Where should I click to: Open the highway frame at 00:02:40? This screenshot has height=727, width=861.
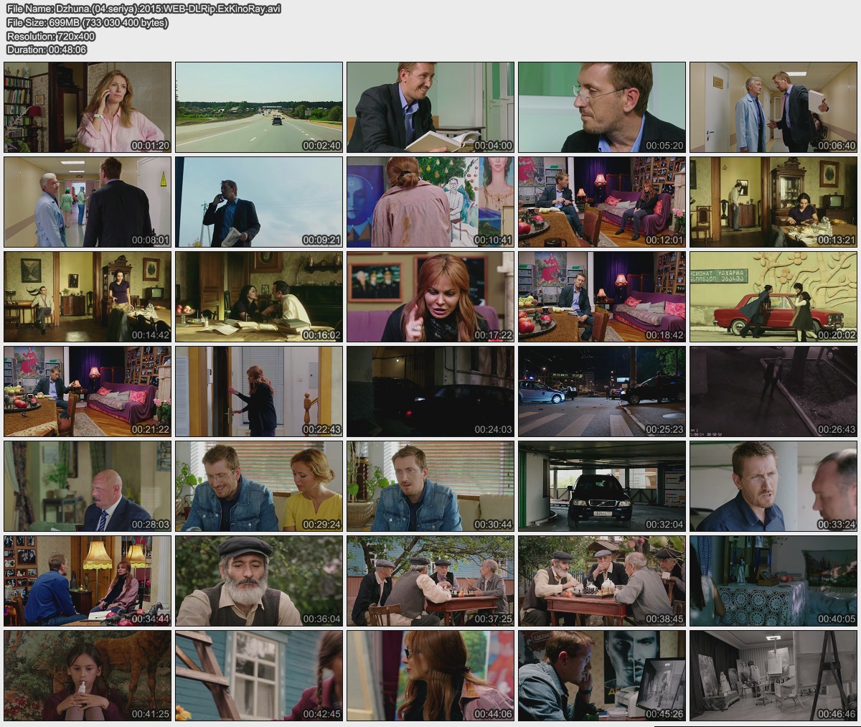coord(259,107)
